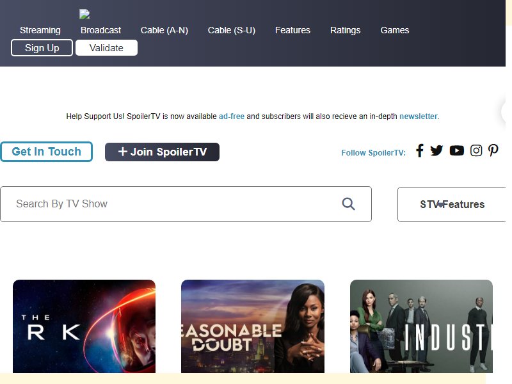The image size is (512, 384).
Task: Open the Broadcast menu
Action: (100, 30)
